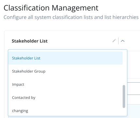140x118 pixels.
Task: Click the pencil edit icon for Stakeholder List
Action: 114,41
